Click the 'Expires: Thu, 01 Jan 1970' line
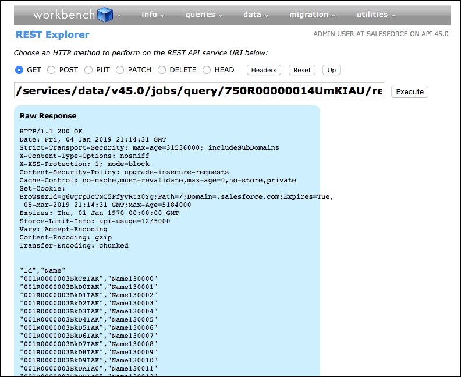Screen dimensions: 461x377 99,213
